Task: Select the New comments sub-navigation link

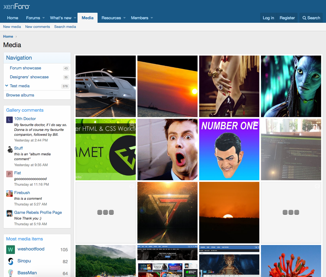Action: pos(37,27)
